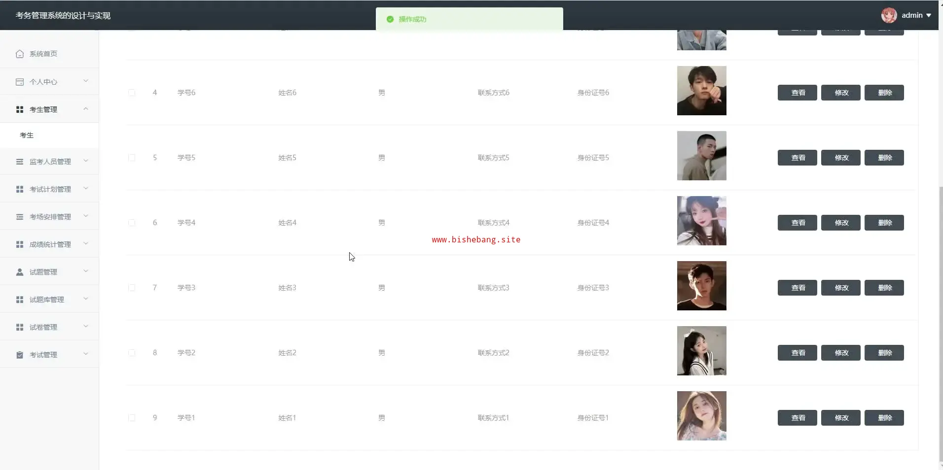Open the photo thumbnail for 姓名4
This screenshot has height=470, width=943.
(x=702, y=221)
